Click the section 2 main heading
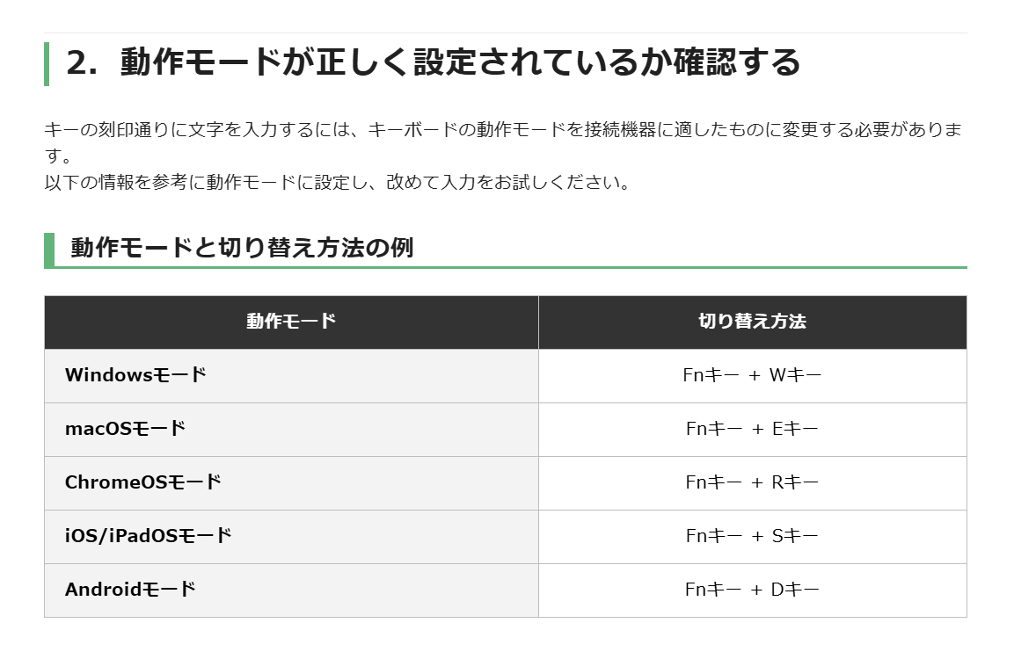 click(434, 62)
